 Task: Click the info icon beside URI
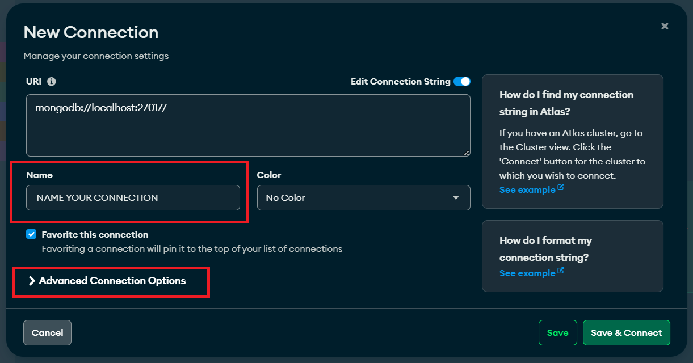click(52, 82)
